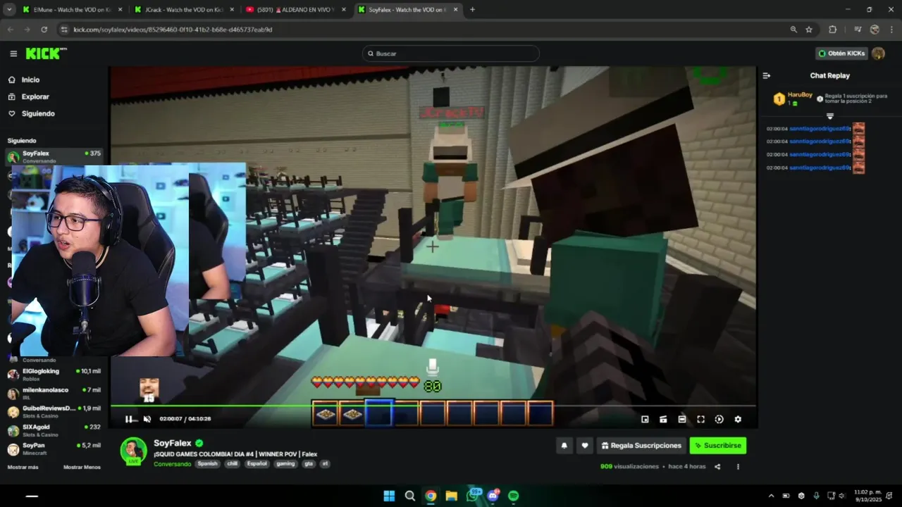Open a new browser tab
This screenshot has width=902, height=507.
pyautogui.click(x=472, y=10)
